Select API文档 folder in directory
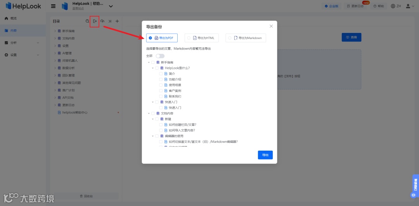This screenshot has height=206, width=419. 68,98
